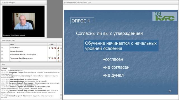The height and width of the screenshot is (100, 179).
Task: Click Симонов 15:35 'справедливый может быть' message
Action: tap(25, 87)
